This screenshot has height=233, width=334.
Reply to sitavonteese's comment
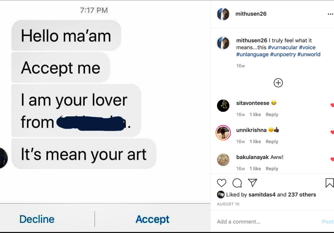272,115
